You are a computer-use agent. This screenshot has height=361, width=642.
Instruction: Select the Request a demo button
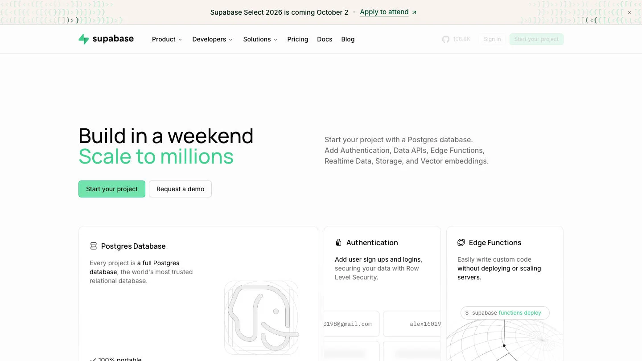(x=180, y=189)
